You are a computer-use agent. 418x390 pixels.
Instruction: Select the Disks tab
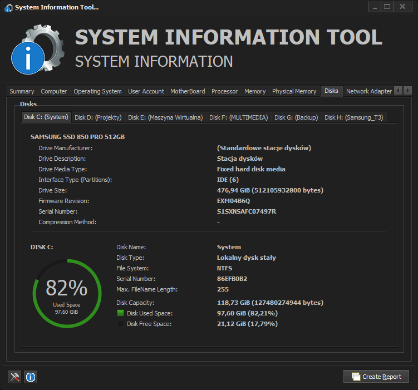click(x=331, y=91)
